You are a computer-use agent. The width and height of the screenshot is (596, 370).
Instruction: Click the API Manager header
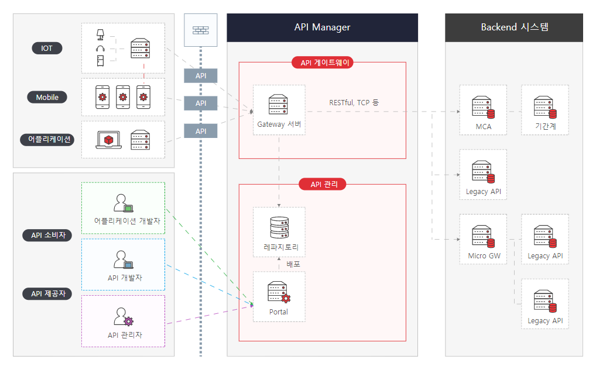point(323,27)
